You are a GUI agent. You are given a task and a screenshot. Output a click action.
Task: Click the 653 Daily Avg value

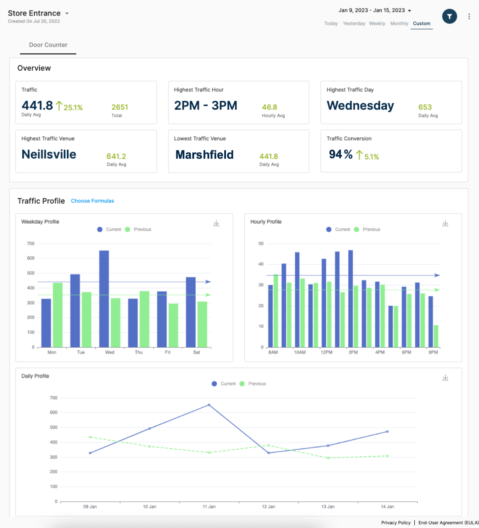coord(425,107)
